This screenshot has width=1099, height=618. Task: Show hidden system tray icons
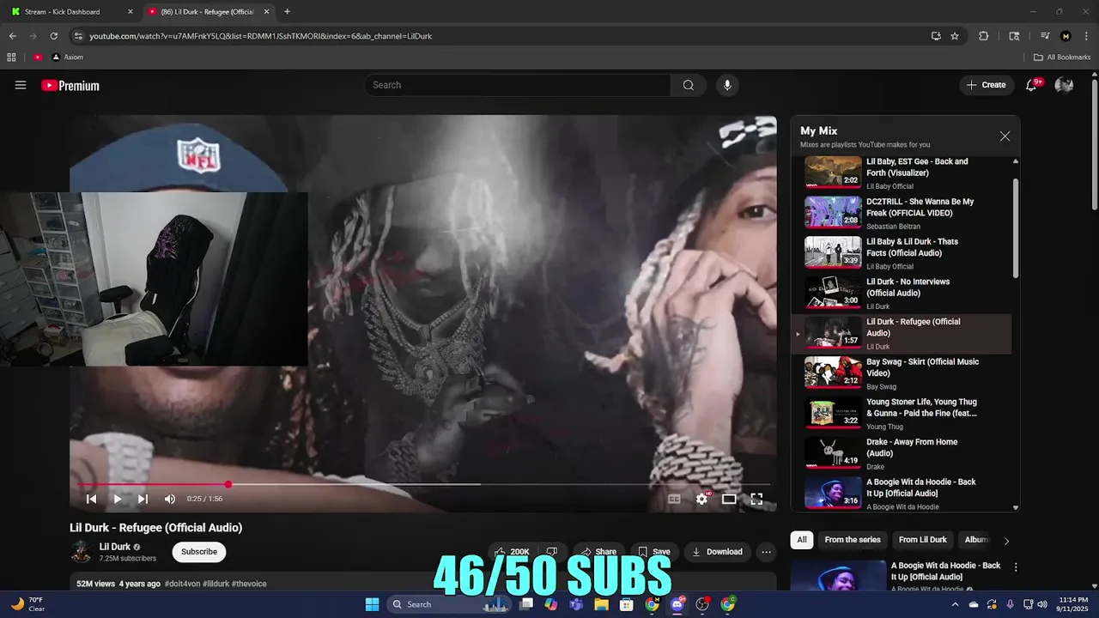click(955, 604)
